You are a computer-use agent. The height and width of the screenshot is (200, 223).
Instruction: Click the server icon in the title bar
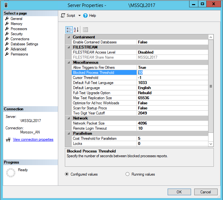[6, 5]
